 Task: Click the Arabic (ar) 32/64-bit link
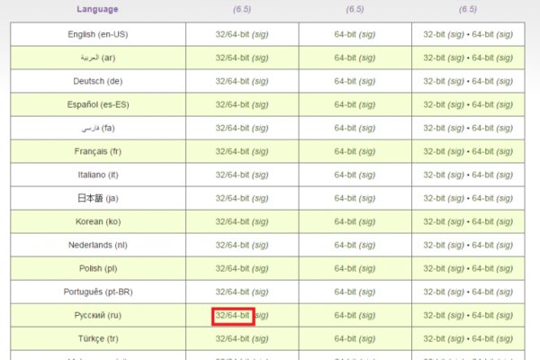[x=233, y=58]
